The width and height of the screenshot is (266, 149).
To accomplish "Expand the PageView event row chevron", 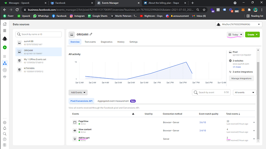I will click(x=254, y=122).
